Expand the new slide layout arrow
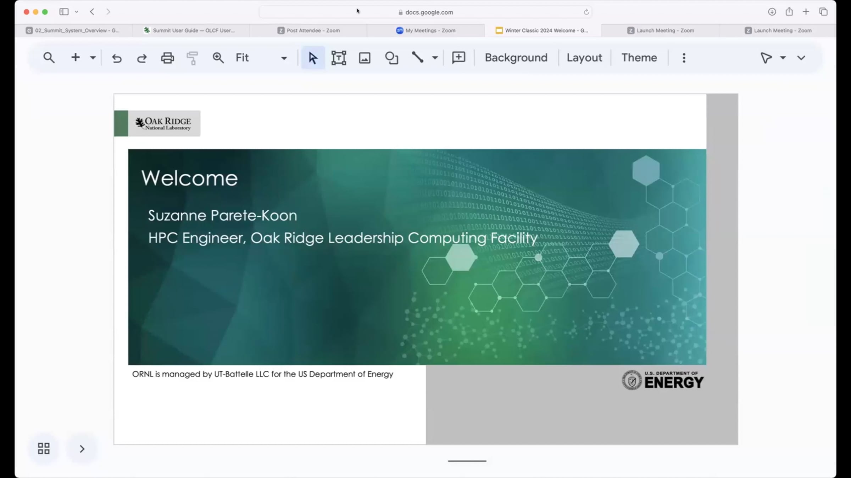This screenshot has height=478, width=851. (x=93, y=58)
